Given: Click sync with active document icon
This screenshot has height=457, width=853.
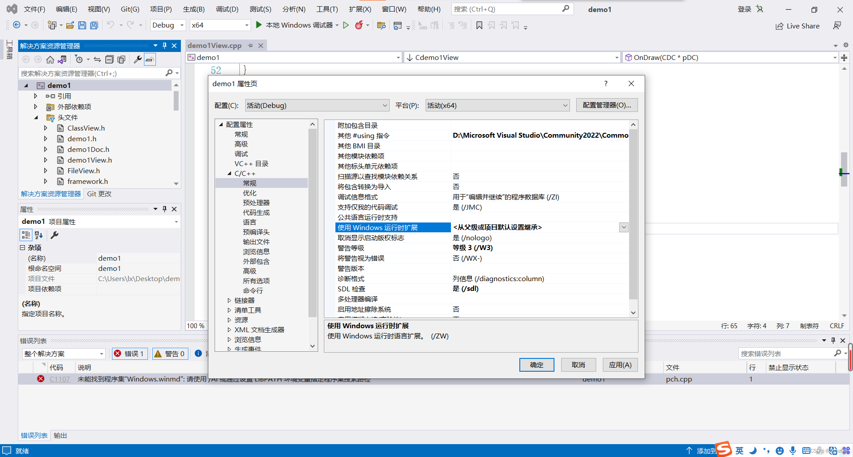Looking at the screenshot, I should point(97,60).
